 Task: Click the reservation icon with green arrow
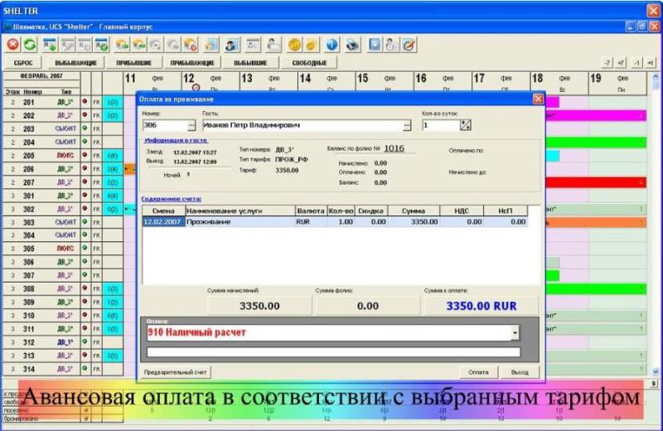click(50, 45)
